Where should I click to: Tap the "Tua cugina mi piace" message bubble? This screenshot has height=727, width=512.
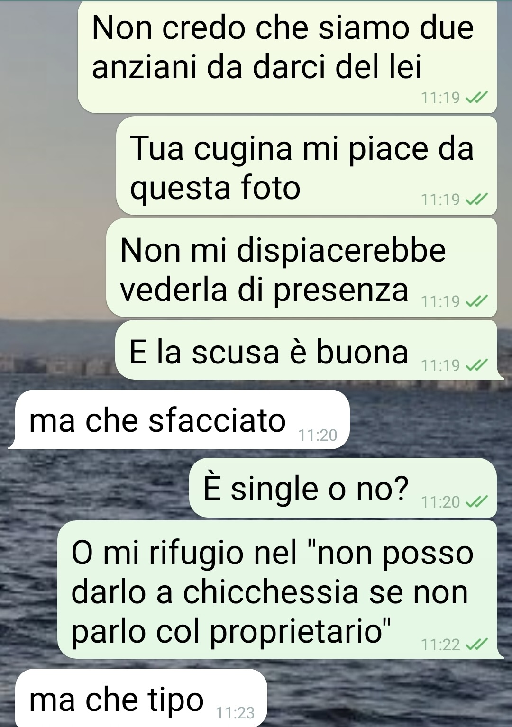tap(307, 166)
